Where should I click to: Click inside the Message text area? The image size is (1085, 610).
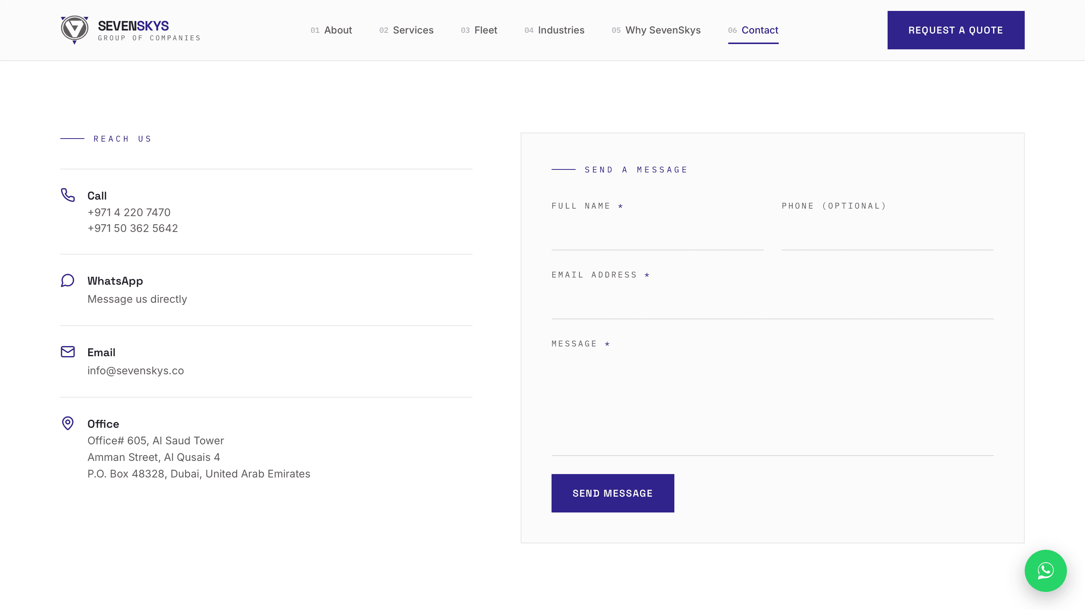pyautogui.click(x=772, y=406)
